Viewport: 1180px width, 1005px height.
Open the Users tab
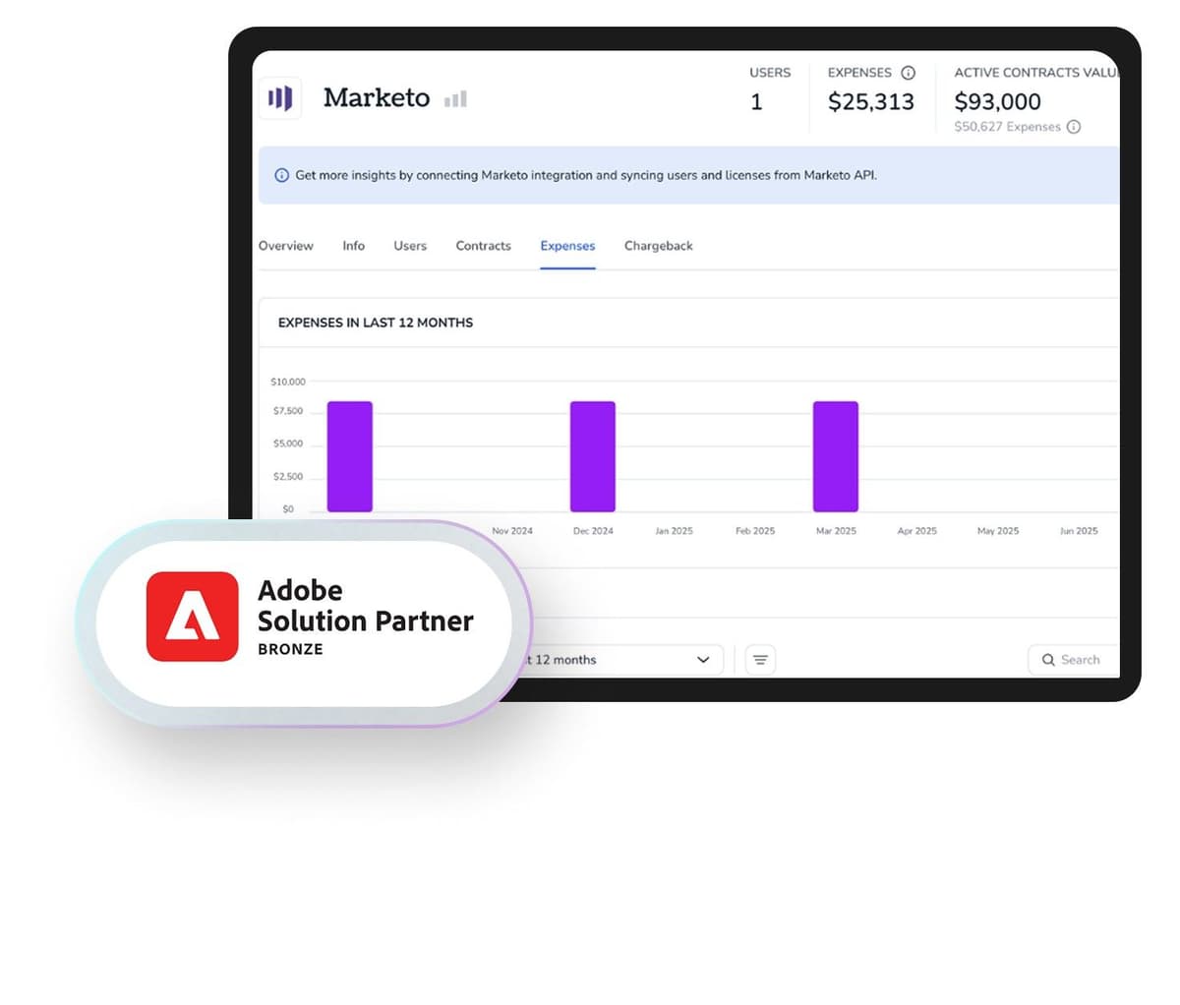[x=410, y=246]
